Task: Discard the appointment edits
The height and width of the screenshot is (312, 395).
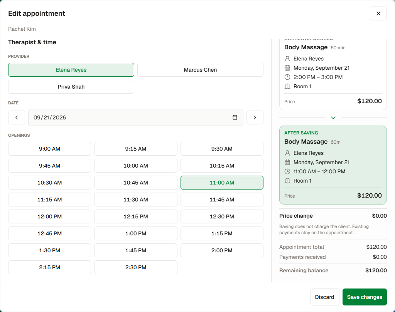Action: tap(324, 297)
